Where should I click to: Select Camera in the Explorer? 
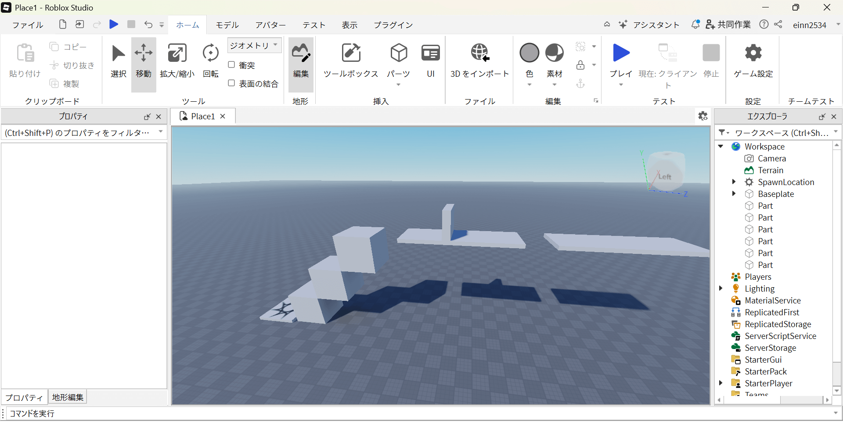point(771,158)
